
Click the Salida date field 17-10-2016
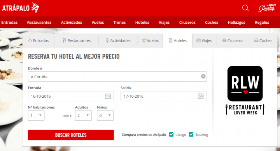[x=164, y=96]
